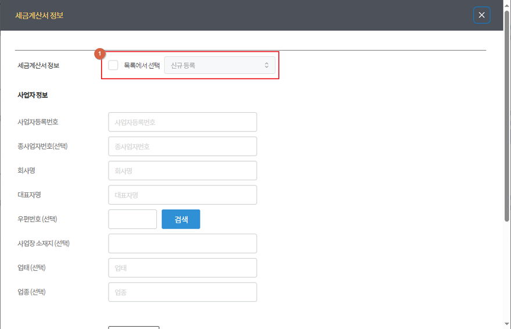Click the scroll up arrow of scrollbar
The width and height of the screenshot is (511, 329).
(507, 6)
